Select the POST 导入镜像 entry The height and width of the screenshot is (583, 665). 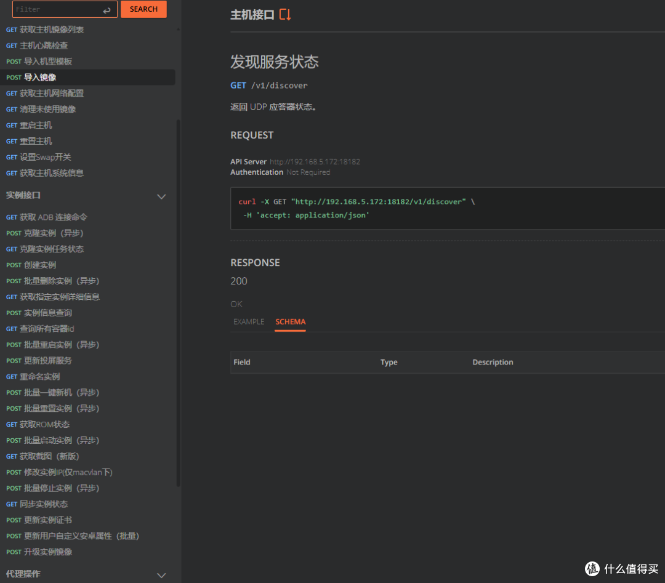pyautogui.click(x=87, y=77)
